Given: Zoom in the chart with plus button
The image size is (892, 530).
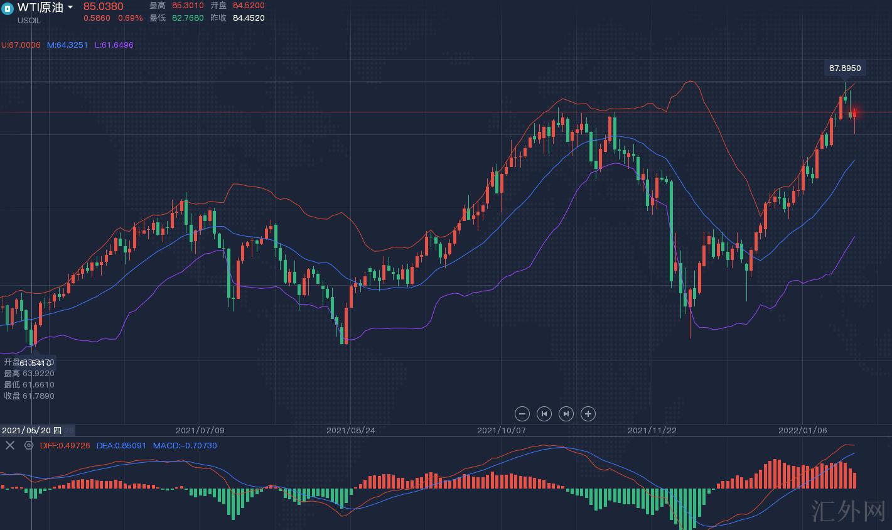Looking at the screenshot, I should click(x=588, y=414).
